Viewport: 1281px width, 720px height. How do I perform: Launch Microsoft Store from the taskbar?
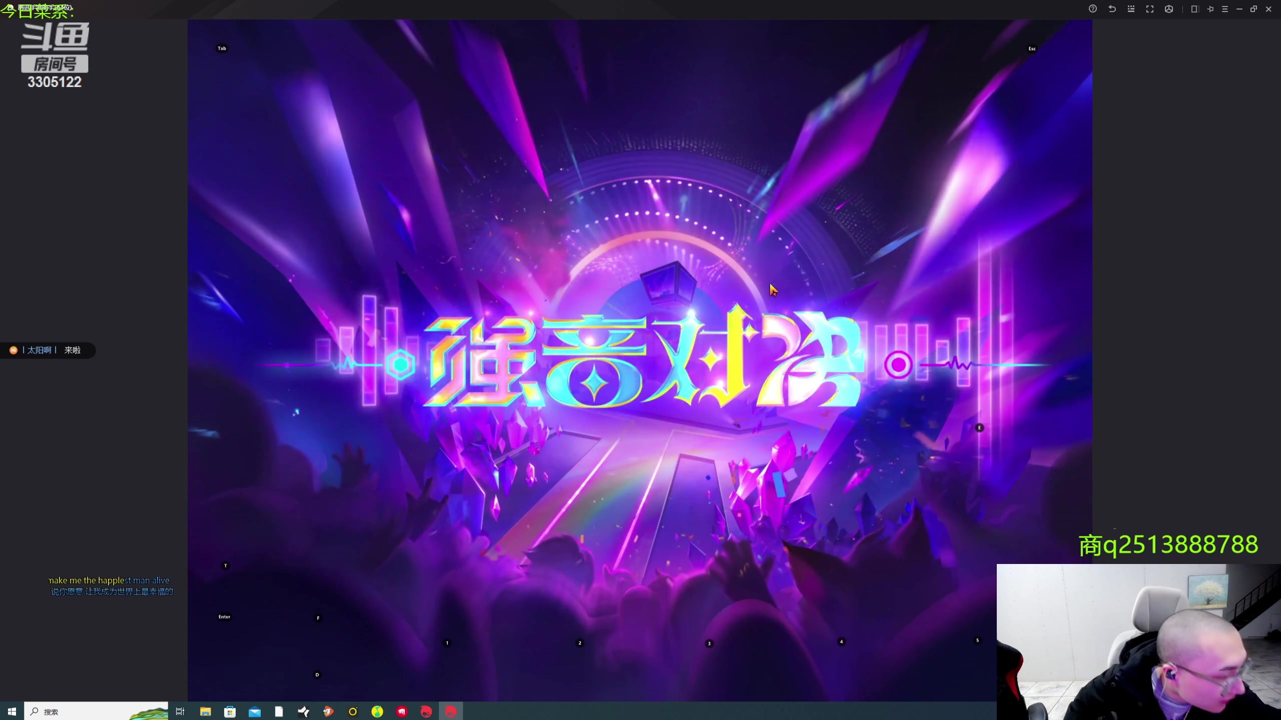[230, 711]
